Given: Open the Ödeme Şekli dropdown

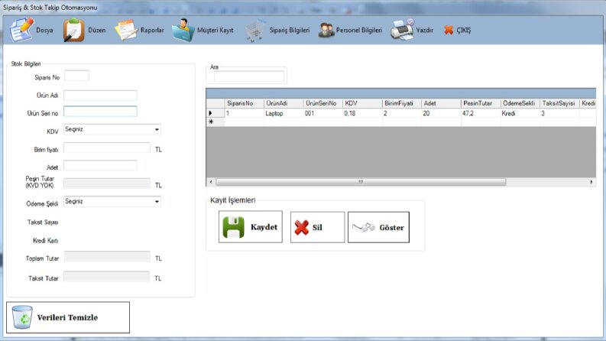Looking at the screenshot, I should coord(112,201).
